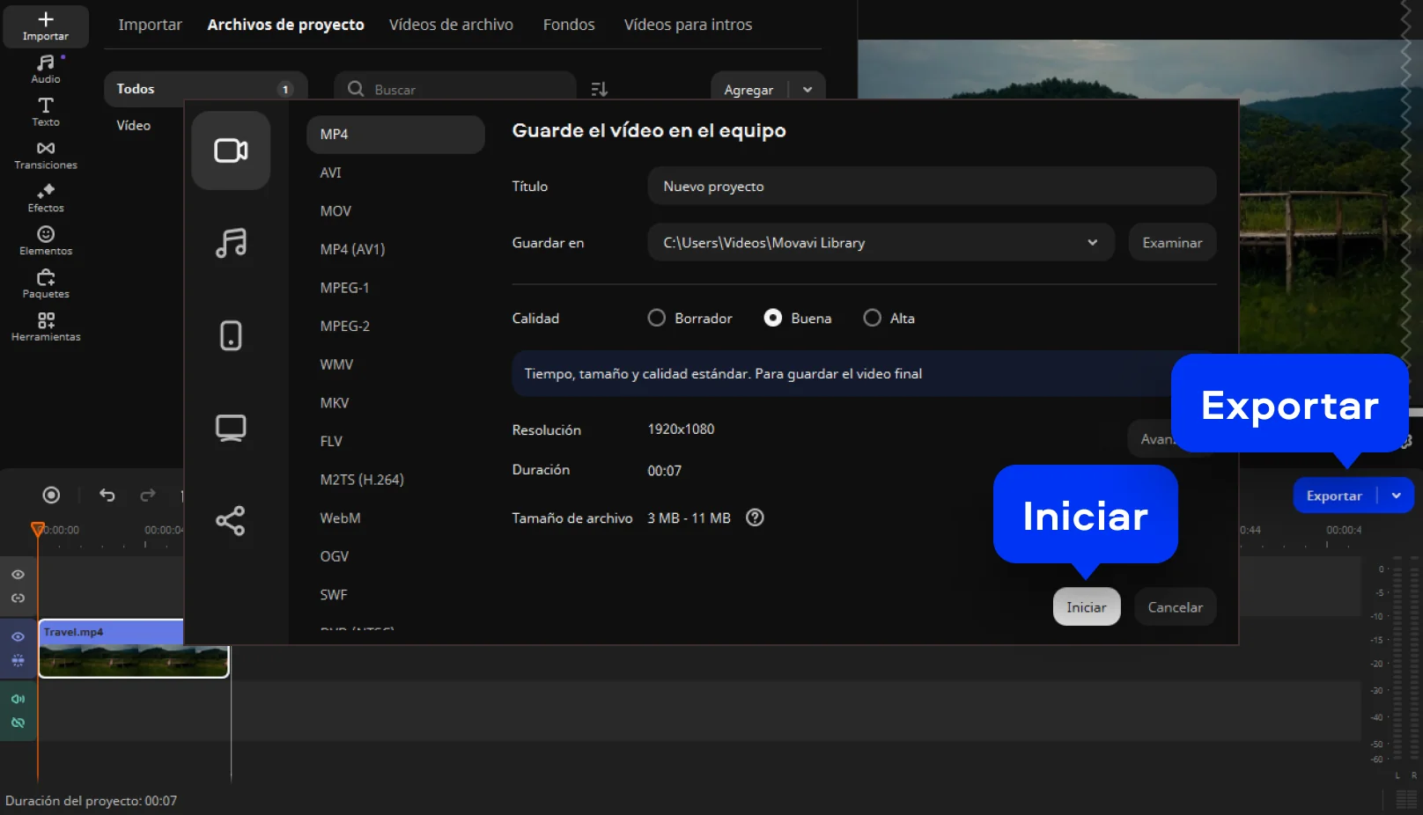Select Borrador quality option
The image size is (1423, 815).
pyautogui.click(x=657, y=318)
